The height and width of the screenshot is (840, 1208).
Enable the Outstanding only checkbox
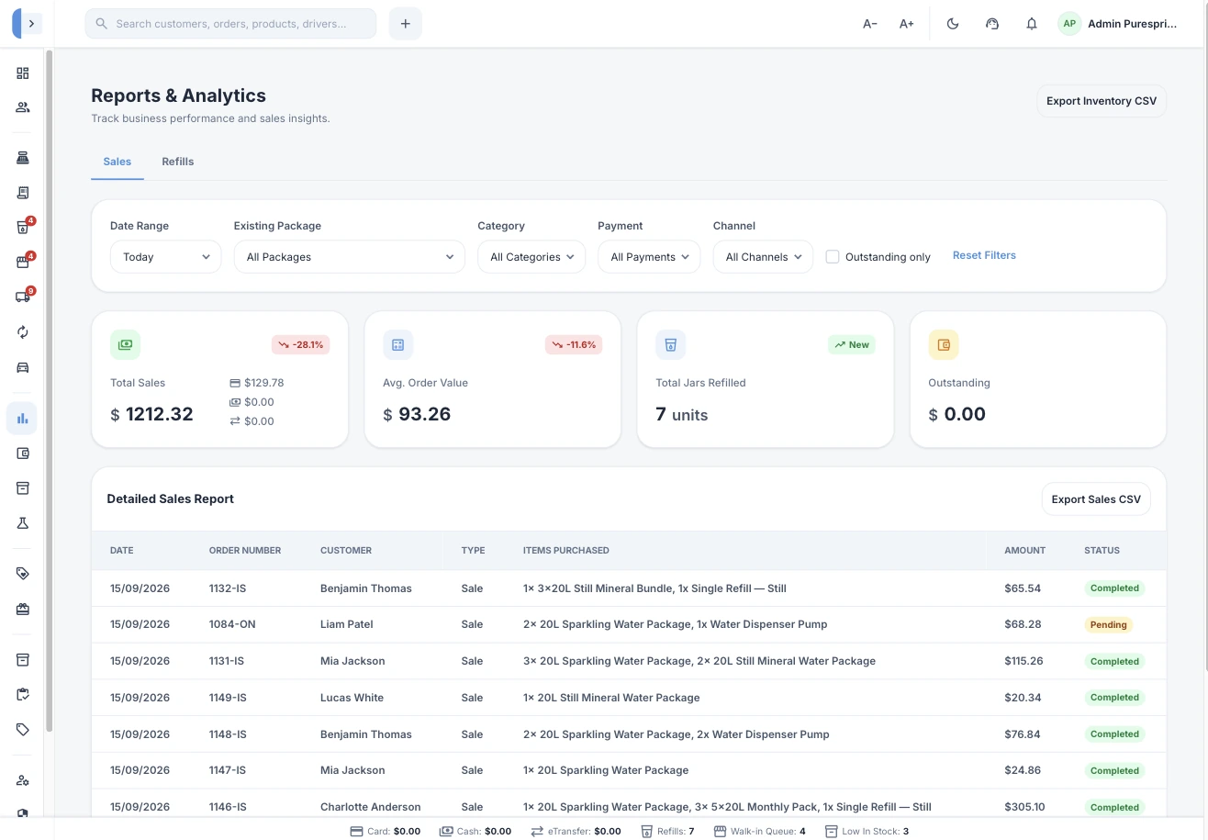833,257
